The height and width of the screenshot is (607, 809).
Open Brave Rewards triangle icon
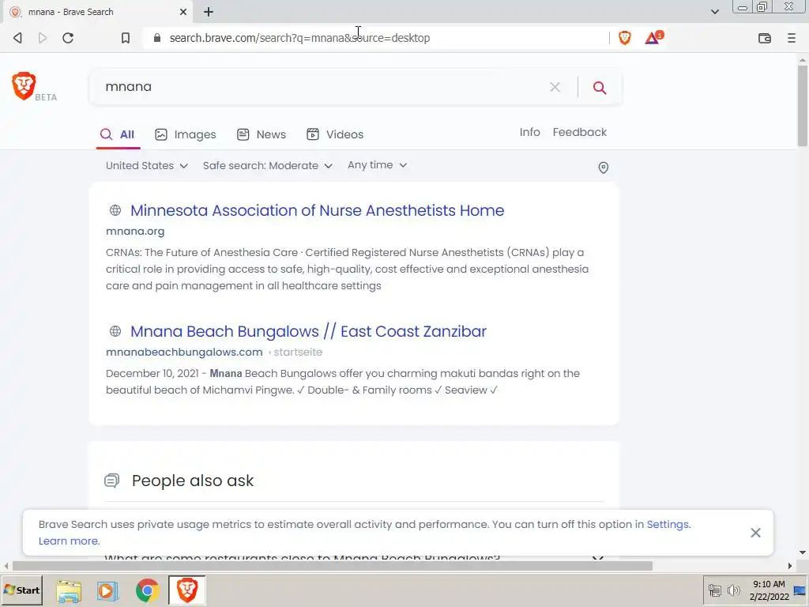(x=653, y=38)
